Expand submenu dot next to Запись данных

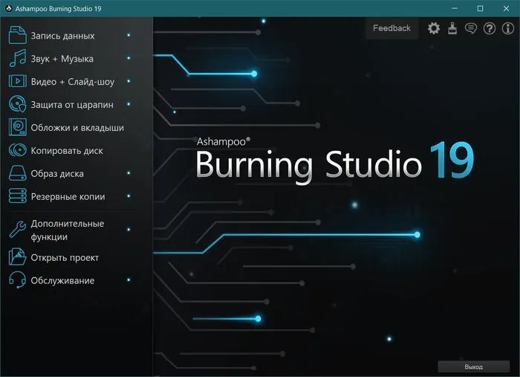(x=129, y=35)
